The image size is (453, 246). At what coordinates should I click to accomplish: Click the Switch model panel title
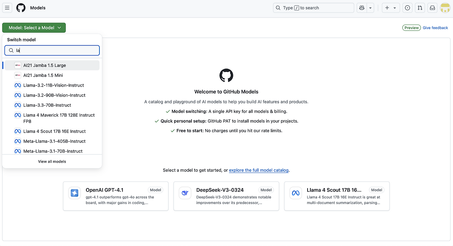pos(21,40)
